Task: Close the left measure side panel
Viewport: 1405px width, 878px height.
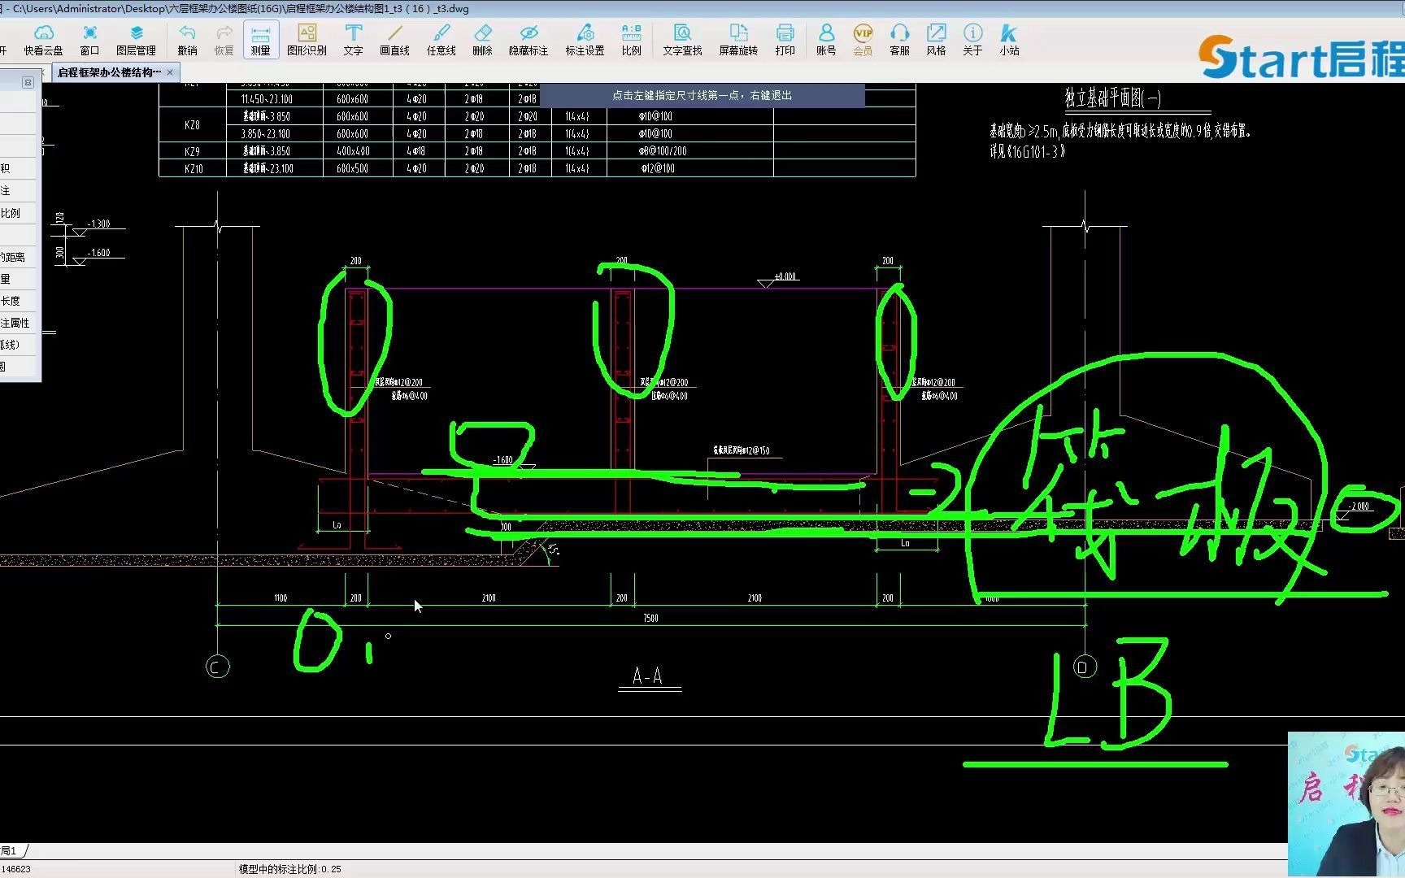Action: click(x=28, y=83)
